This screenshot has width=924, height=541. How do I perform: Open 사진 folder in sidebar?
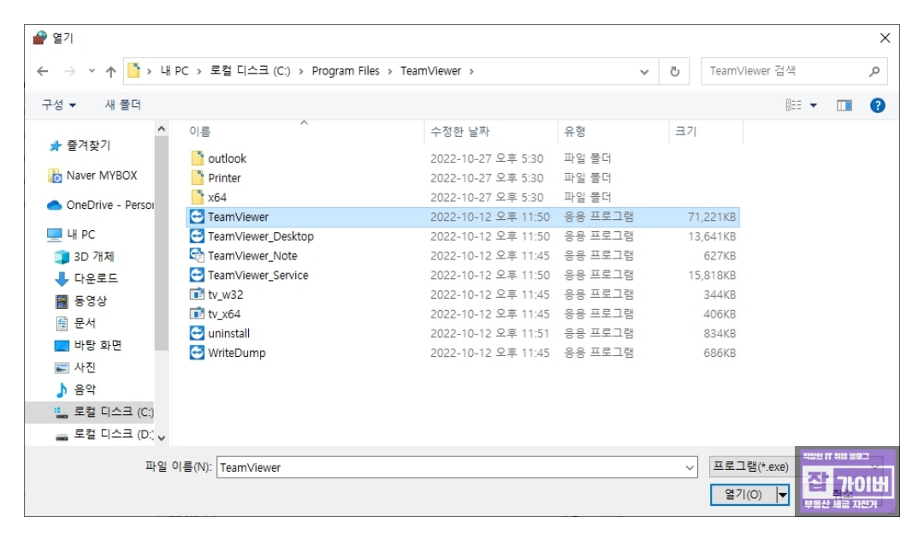click(75, 368)
